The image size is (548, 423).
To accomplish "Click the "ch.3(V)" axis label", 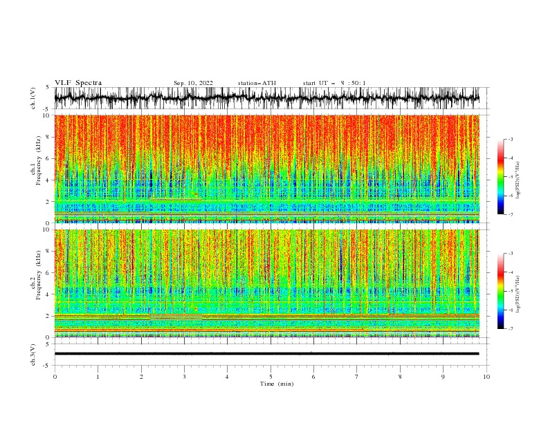I will pyautogui.click(x=33, y=355).
